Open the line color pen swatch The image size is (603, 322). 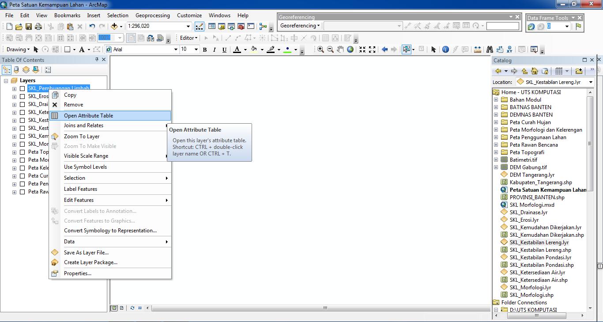271,49
